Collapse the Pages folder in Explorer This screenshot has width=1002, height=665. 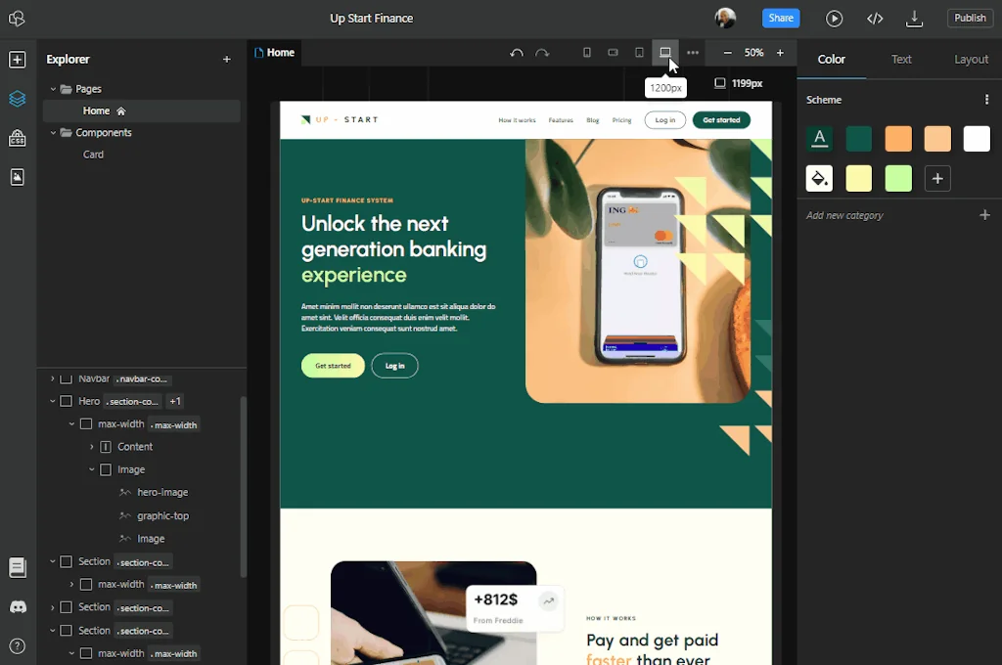53,89
